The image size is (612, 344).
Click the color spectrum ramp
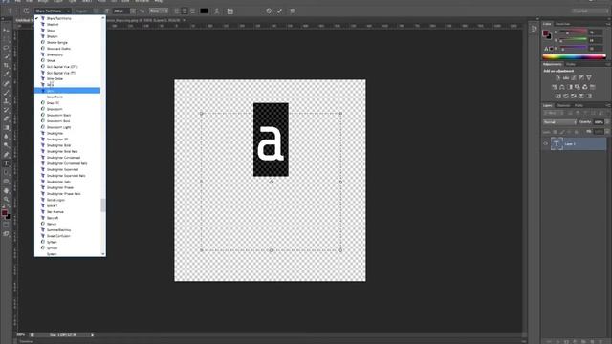[x=574, y=57]
